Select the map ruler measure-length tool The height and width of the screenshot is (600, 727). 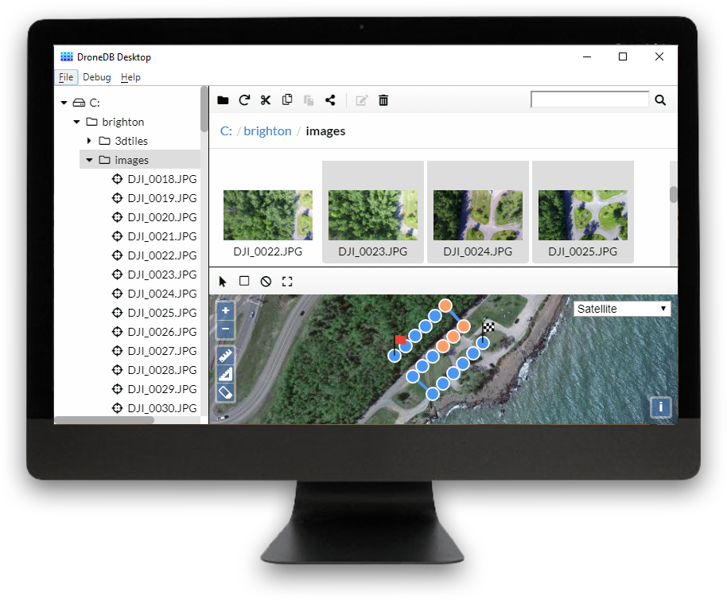[x=226, y=355]
